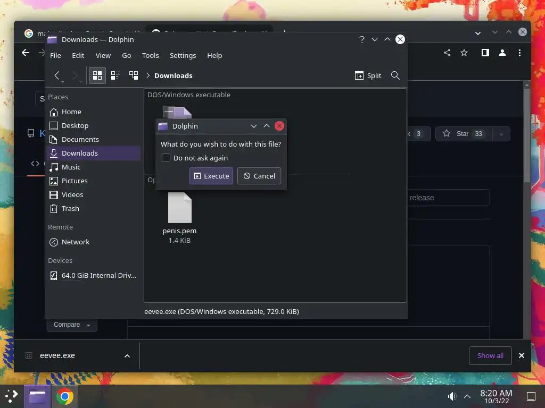This screenshot has height=408, width=545.
Task: Click eevee.exe in Chrome downloads bar
Action: tap(57, 355)
